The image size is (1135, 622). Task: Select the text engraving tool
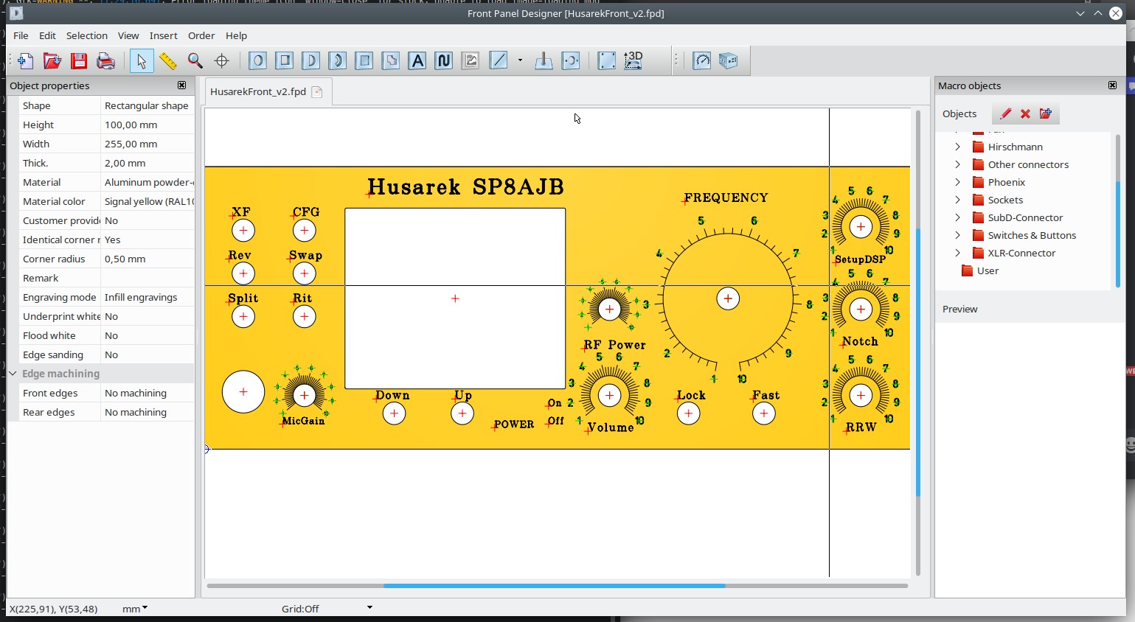click(417, 61)
